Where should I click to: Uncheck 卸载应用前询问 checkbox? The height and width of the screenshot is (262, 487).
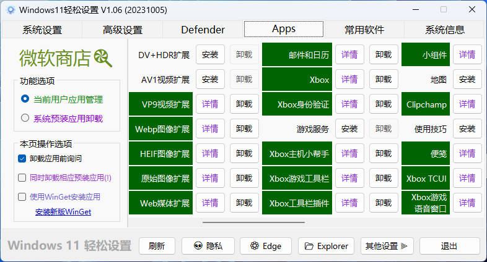(22, 158)
